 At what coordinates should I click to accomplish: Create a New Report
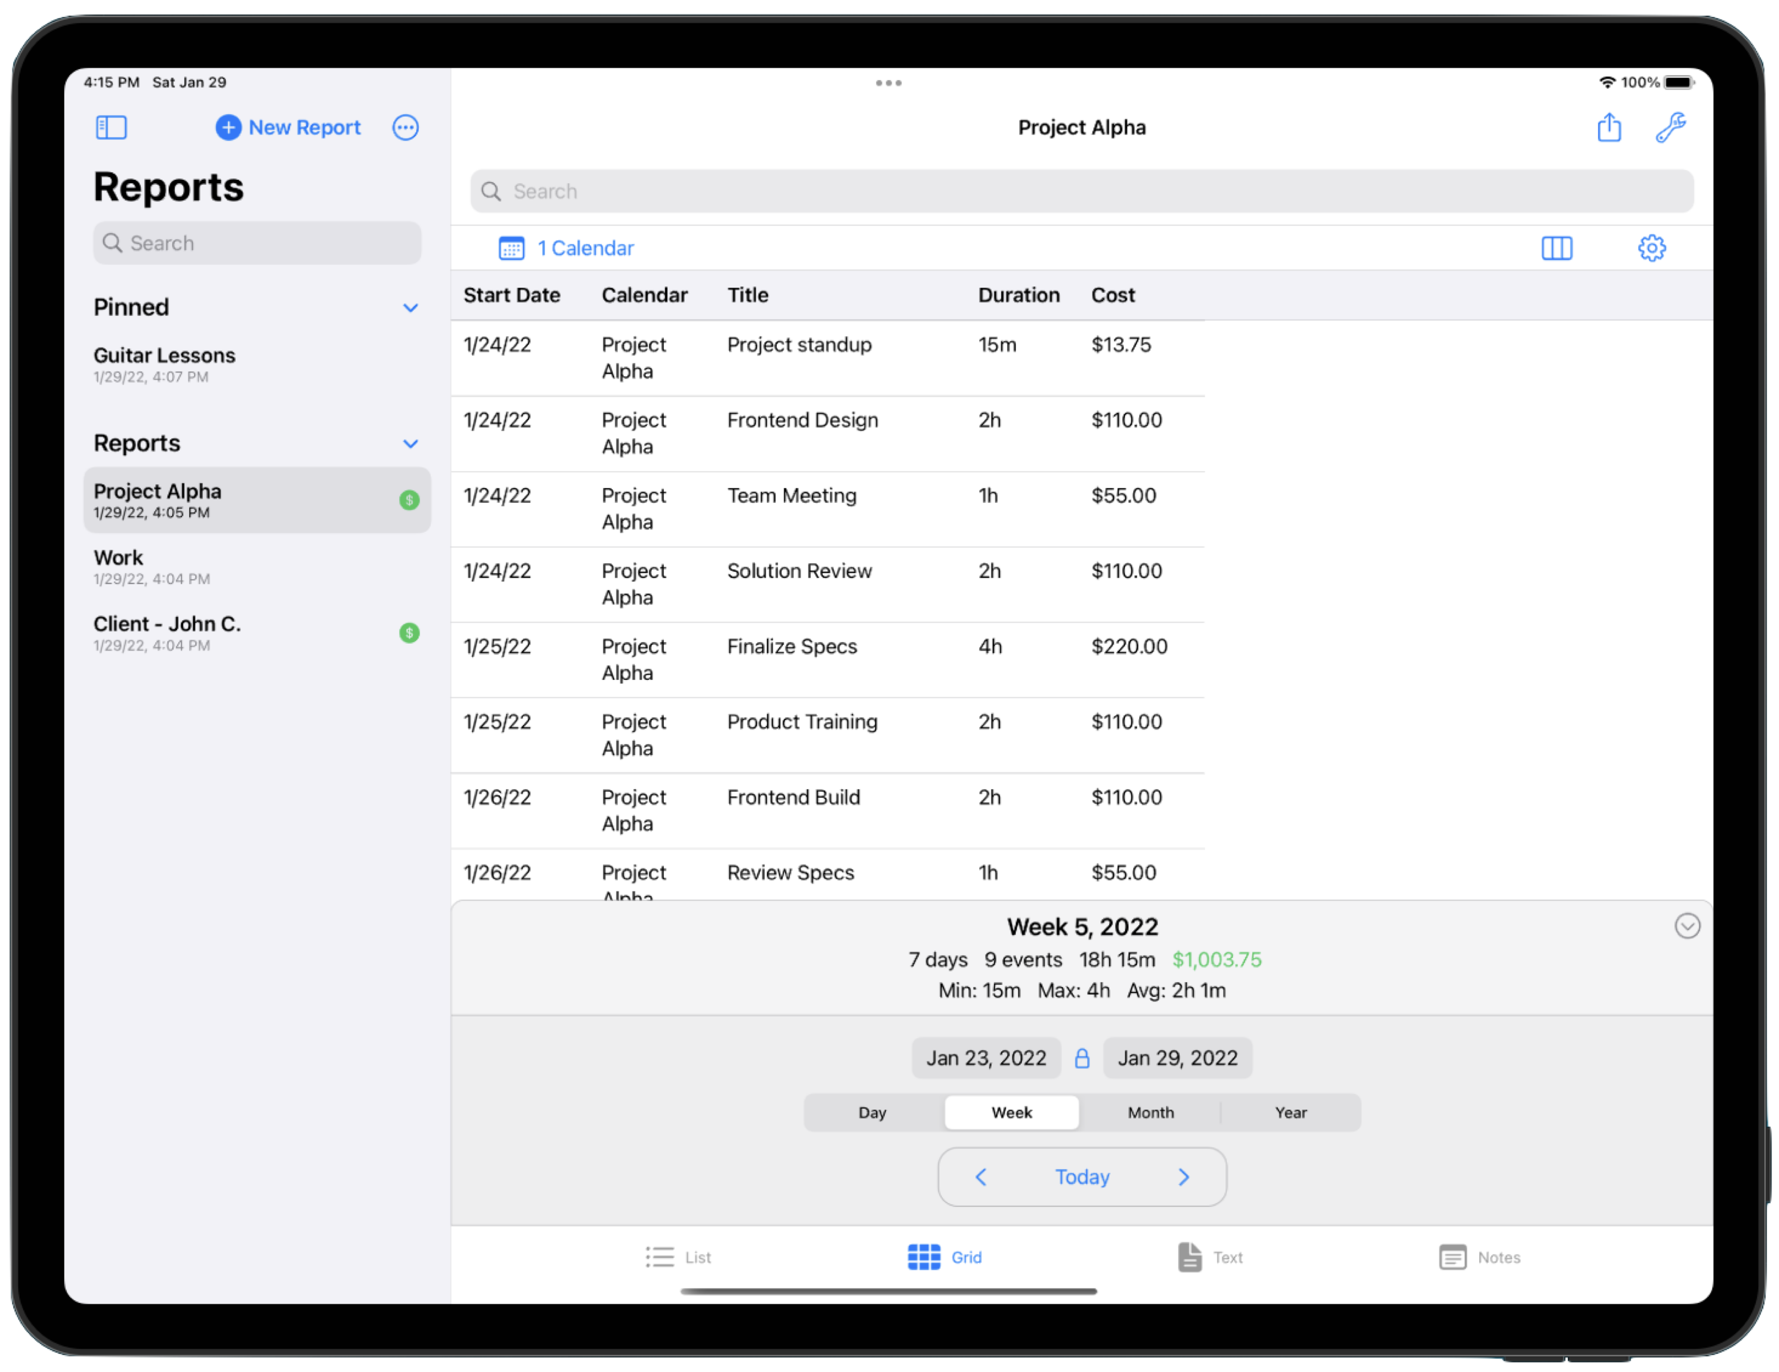point(288,128)
